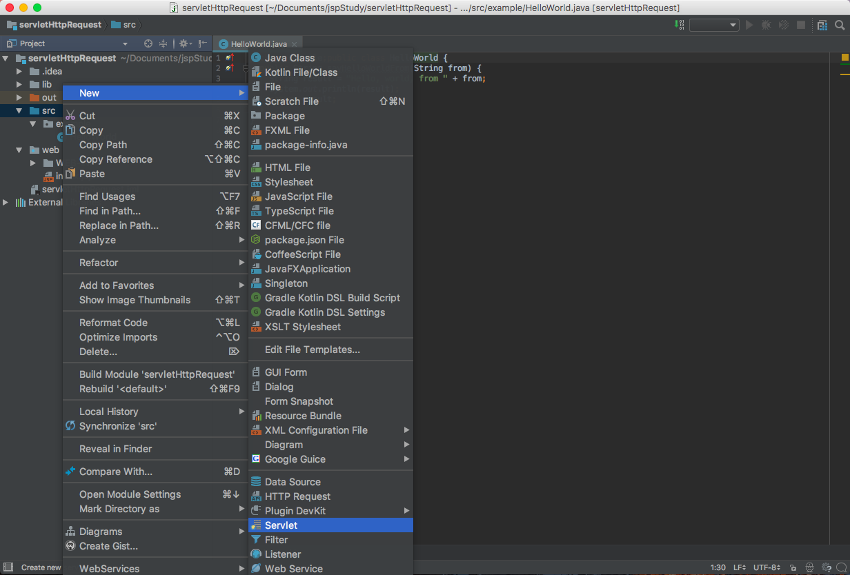Click the TypeScript File TS icon
850x575 pixels.
tap(256, 211)
